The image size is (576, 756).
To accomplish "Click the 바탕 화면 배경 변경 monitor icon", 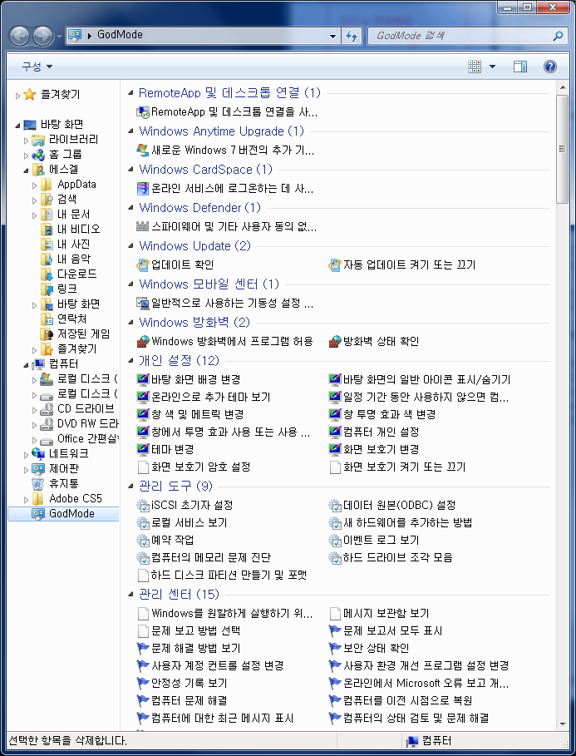I will [x=143, y=380].
